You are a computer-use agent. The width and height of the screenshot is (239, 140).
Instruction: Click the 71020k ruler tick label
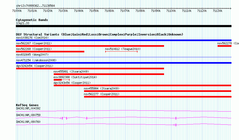tap(48, 11)
